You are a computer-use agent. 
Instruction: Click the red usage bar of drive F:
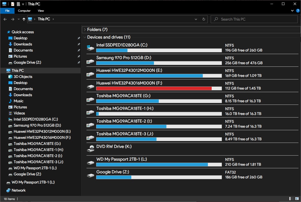coord(154,89)
